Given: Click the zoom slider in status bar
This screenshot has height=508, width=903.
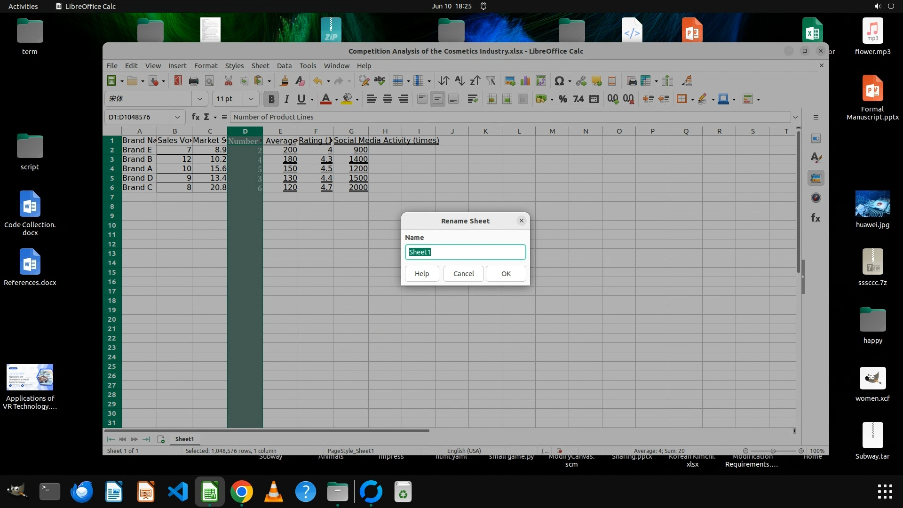Looking at the screenshot, I should pyautogui.click(x=773, y=451).
